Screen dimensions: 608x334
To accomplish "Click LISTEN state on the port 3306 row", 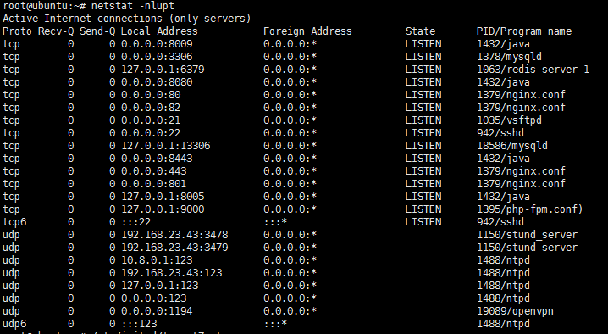I will (x=423, y=57).
